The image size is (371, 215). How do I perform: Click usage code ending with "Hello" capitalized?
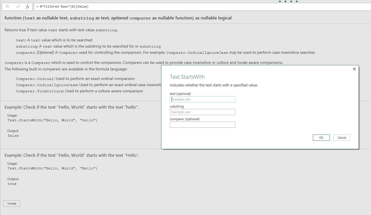52,168
